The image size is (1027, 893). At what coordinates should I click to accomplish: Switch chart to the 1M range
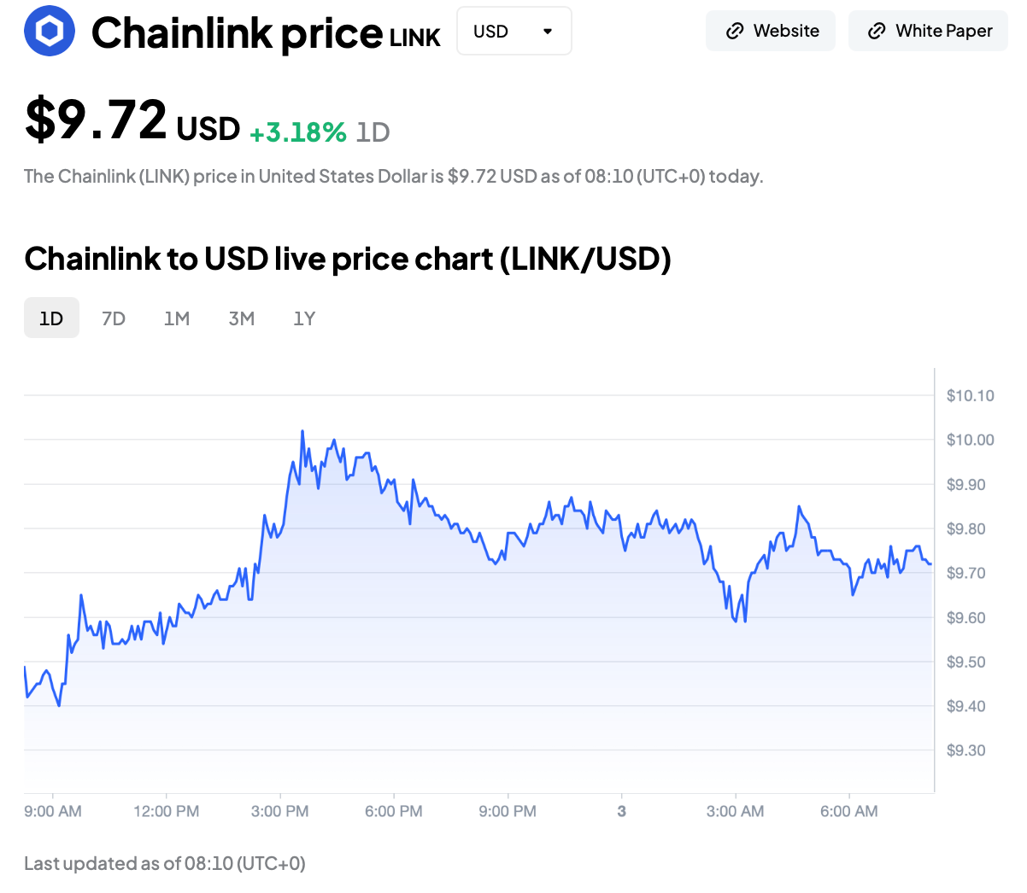(177, 318)
